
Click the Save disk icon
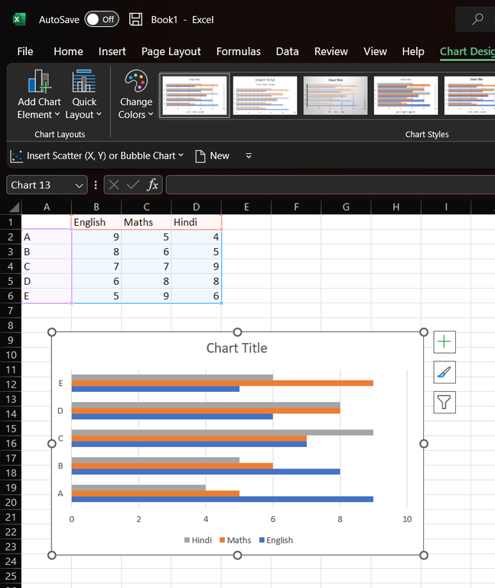coord(135,19)
